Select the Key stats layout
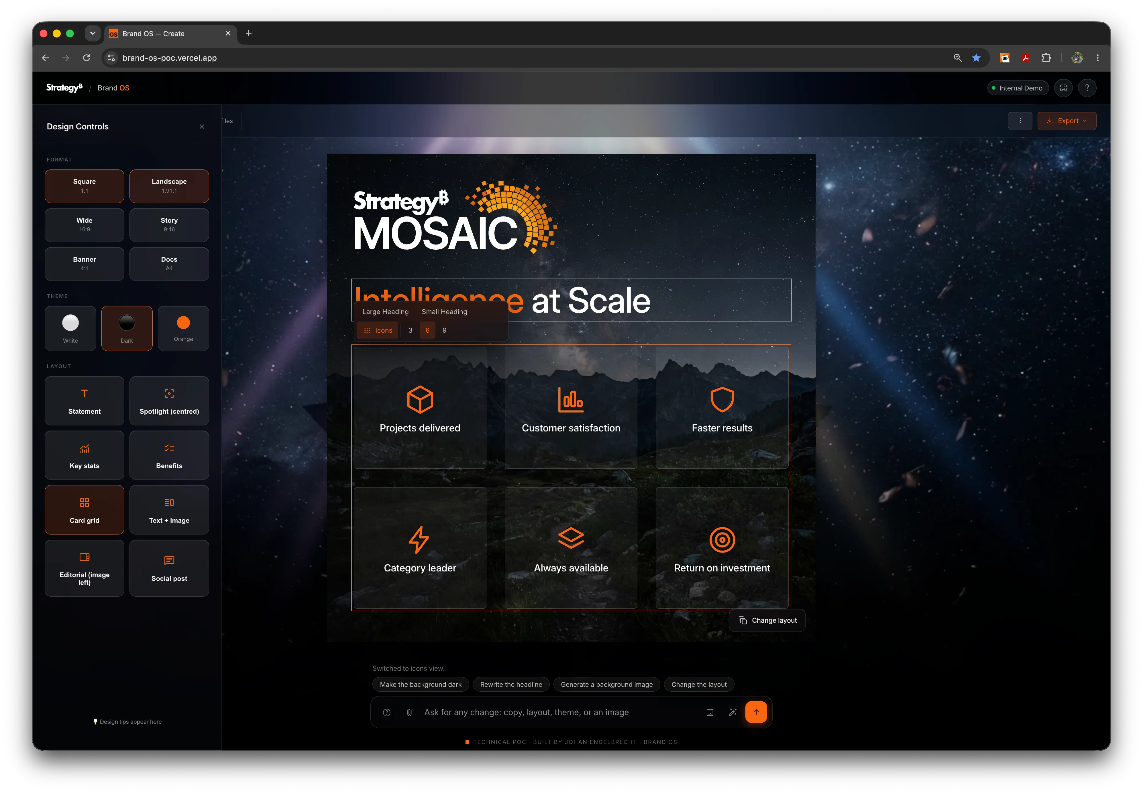The height and width of the screenshot is (793, 1143). [x=85, y=455]
